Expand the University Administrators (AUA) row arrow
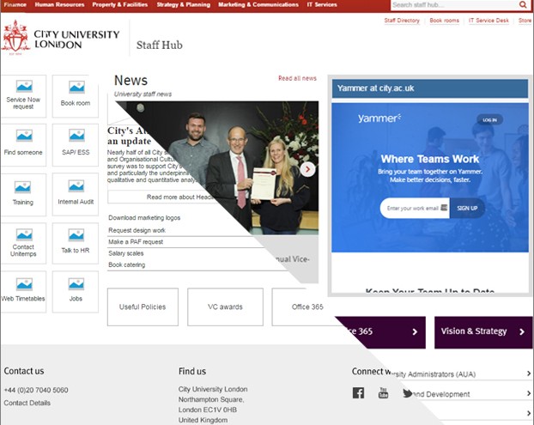 tap(529, 373)
